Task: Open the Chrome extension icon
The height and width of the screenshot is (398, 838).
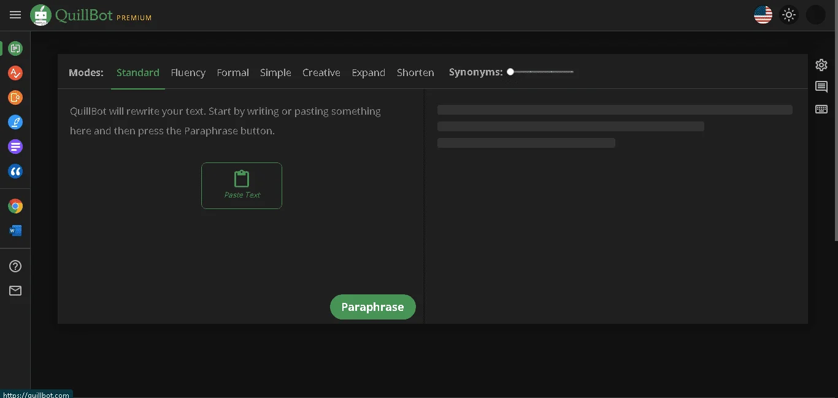Action: pos(15,207)
